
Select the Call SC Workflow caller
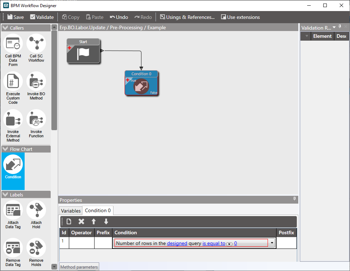36,48
